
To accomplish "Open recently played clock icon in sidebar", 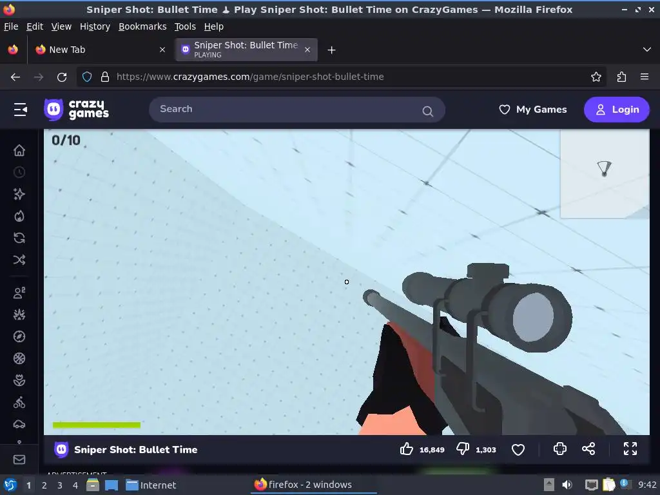I will (19, 172).
